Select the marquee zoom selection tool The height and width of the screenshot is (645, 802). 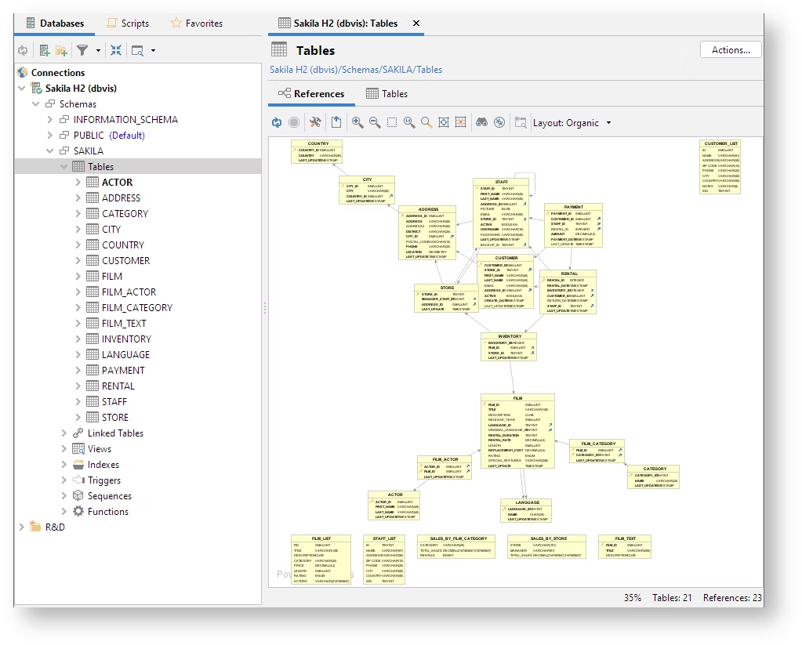pos(392,122)
